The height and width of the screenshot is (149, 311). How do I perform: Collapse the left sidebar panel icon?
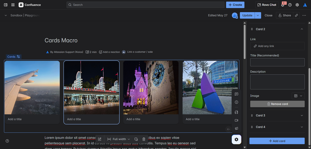coord(6,5)
